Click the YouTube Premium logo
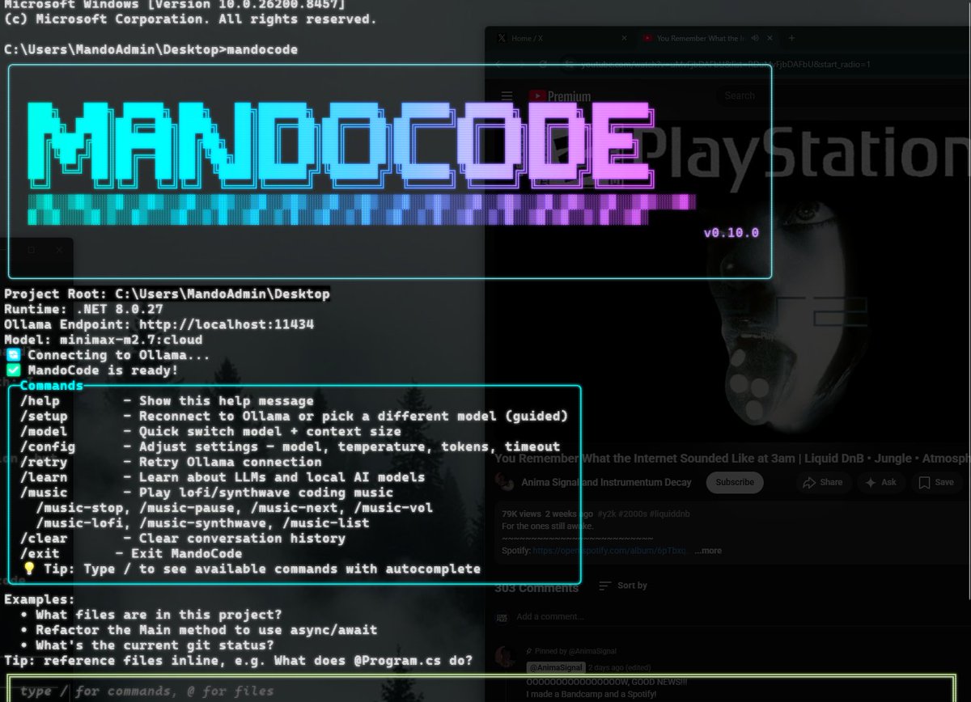 pos(560,96)
